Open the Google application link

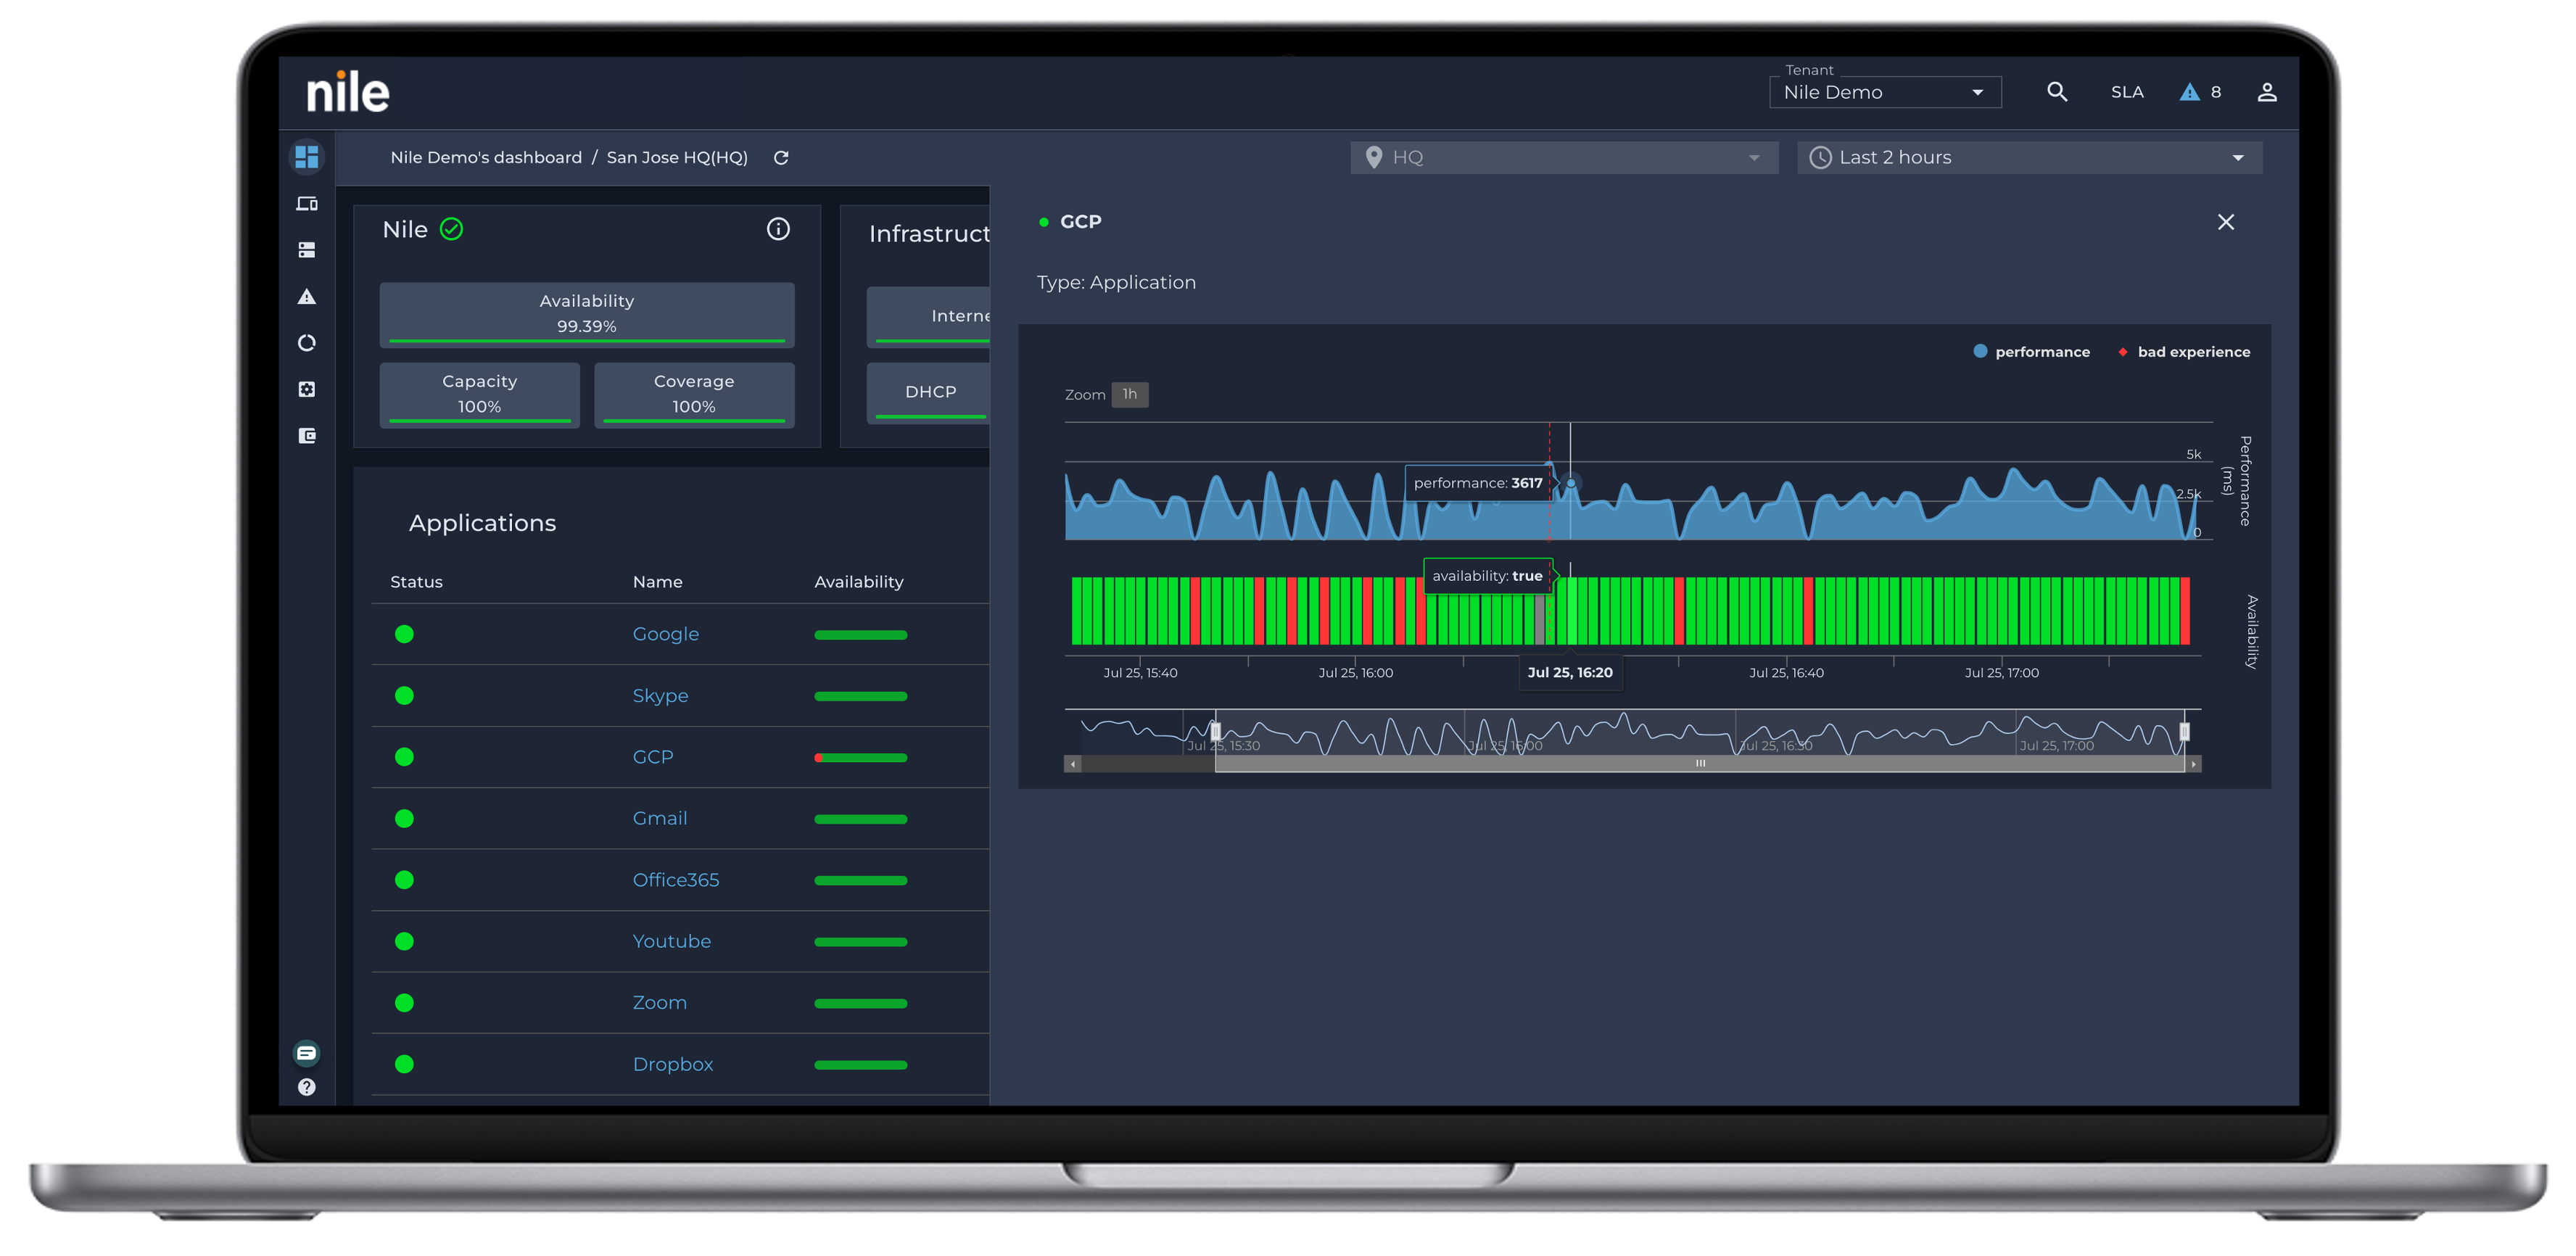(x=665, y=634)
